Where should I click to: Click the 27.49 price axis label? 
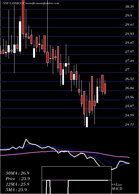point(130,61)
